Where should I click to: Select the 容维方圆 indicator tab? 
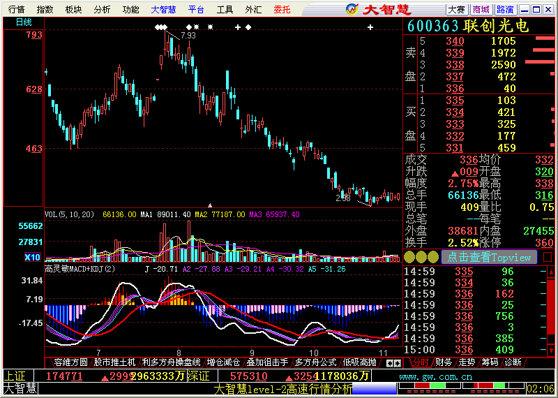pos(71,362)
